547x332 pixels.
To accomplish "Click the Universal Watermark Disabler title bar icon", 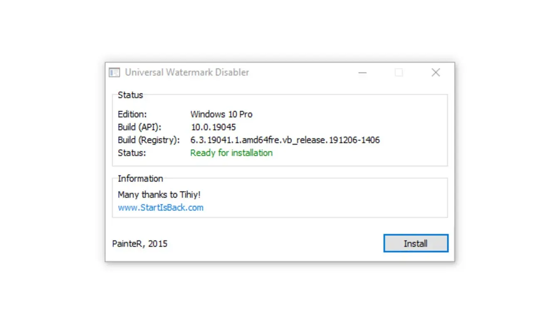I will click(x=114, y=72).
